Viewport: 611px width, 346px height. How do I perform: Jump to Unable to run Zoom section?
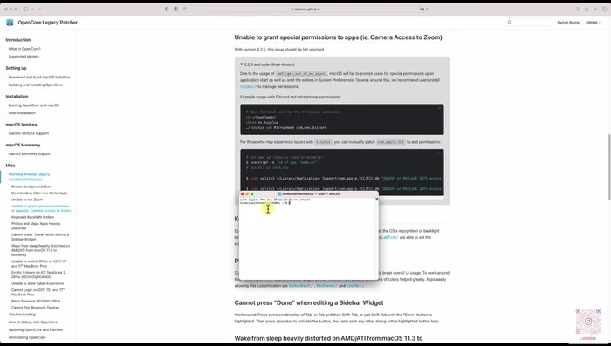tap(27, 200)
